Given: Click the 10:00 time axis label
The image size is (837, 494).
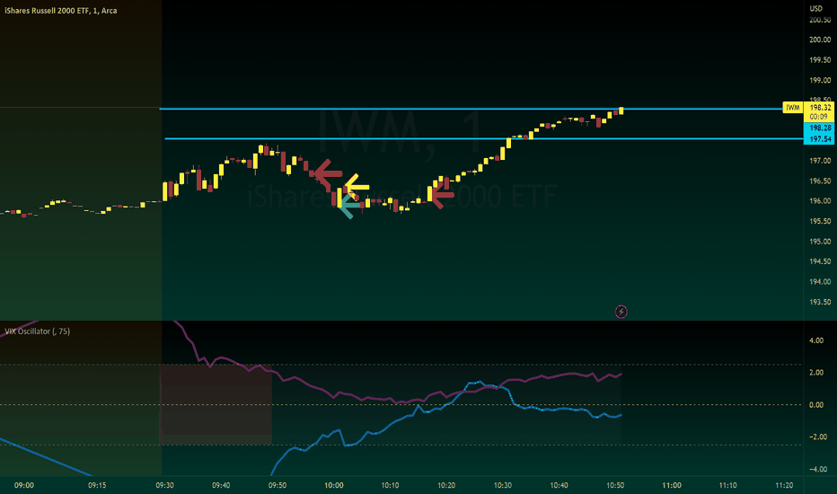Looking at the screenshot, I should [x=333, y=485].
